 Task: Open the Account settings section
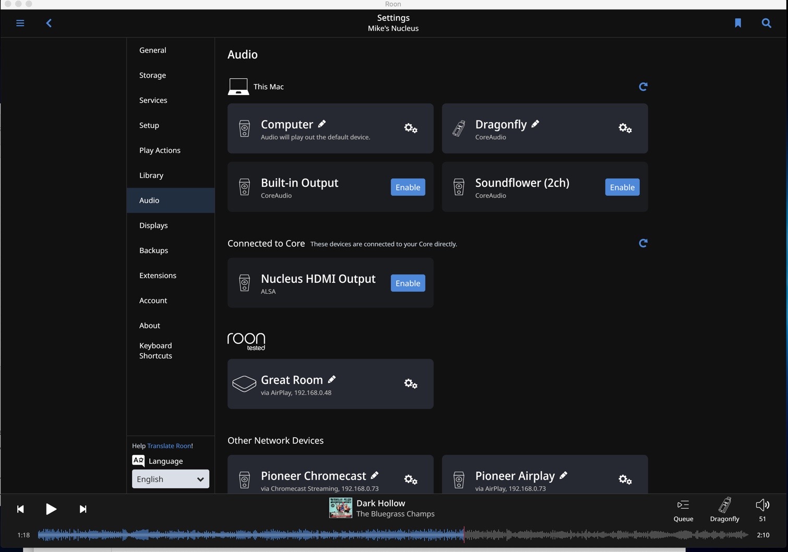tap(171, 301)
